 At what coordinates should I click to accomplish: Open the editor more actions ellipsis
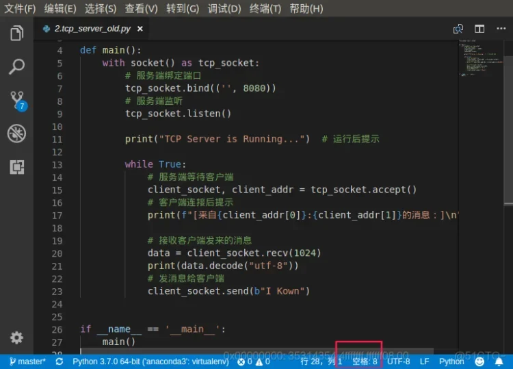tap(501, 29)
